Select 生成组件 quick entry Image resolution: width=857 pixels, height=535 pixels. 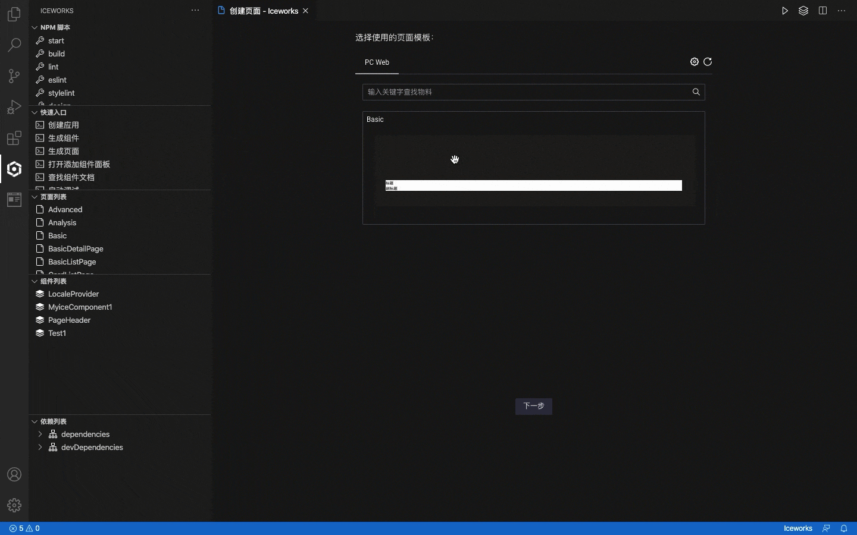coord(64,138)
